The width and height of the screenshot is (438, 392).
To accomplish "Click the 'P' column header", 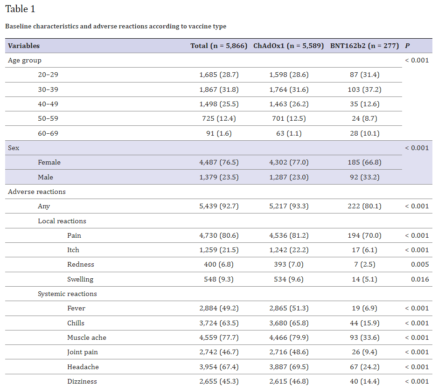I will click(x=407, y=46).
